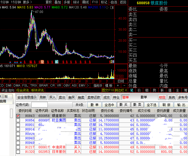Tick the checkbox for order 90914
This screenshot has height=156, width=188.
click(18, 129)
